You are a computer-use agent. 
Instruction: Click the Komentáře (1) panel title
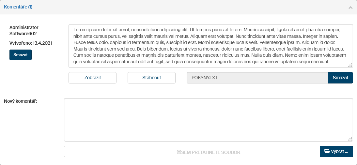coord(18,7)
